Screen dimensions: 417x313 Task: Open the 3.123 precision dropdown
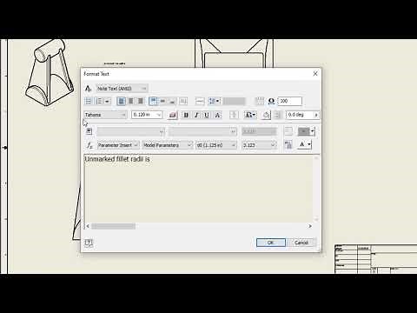259,145
